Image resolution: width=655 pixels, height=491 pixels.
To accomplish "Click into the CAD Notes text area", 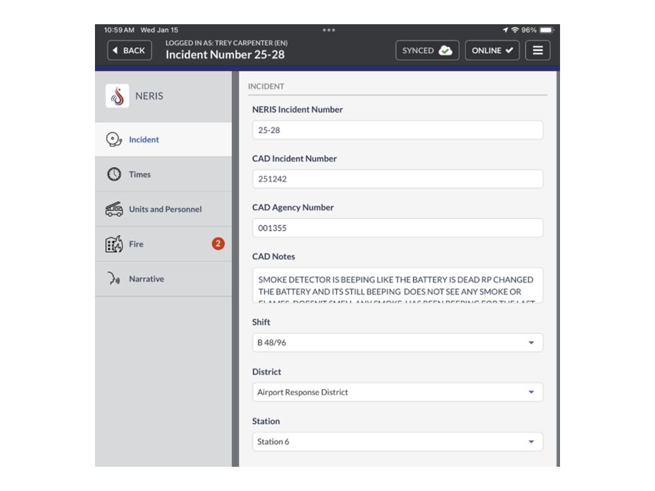I will (397, 285).
